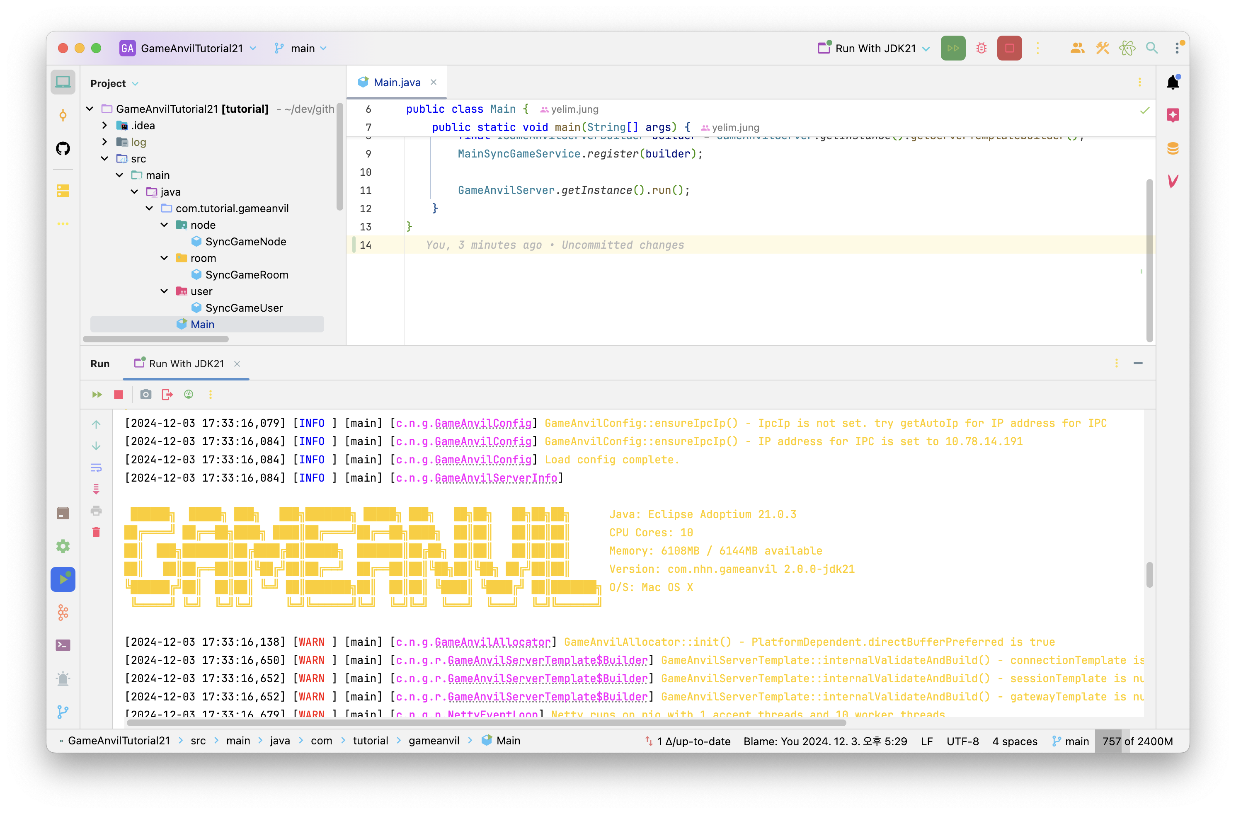Viewport: 1236px width, 814px height.
Task: Minimize the Run panel with hide button
Action: click(1138, 364)
